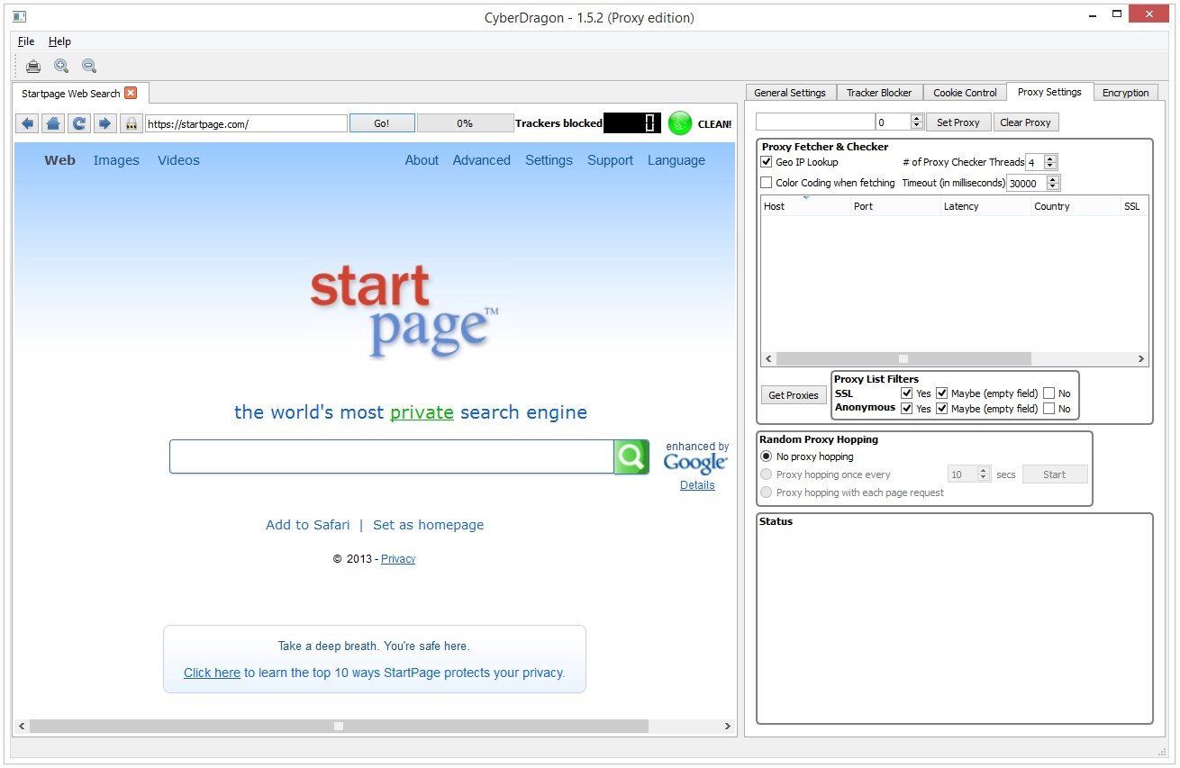Switch to Tracker Blocker tab
This screenshot has height=768, width=1180.
click(x=879, y=93)
